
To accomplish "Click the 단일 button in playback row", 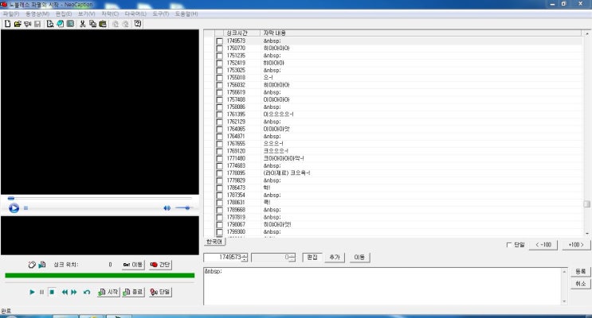I will 160,292.
